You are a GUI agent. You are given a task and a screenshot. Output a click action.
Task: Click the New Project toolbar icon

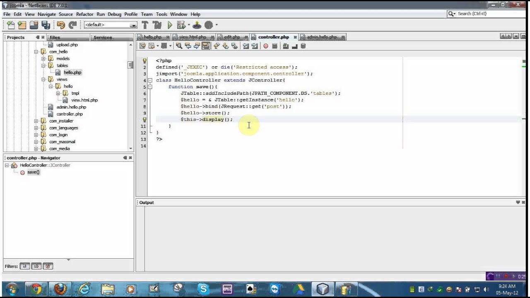(x=22, y=25)
